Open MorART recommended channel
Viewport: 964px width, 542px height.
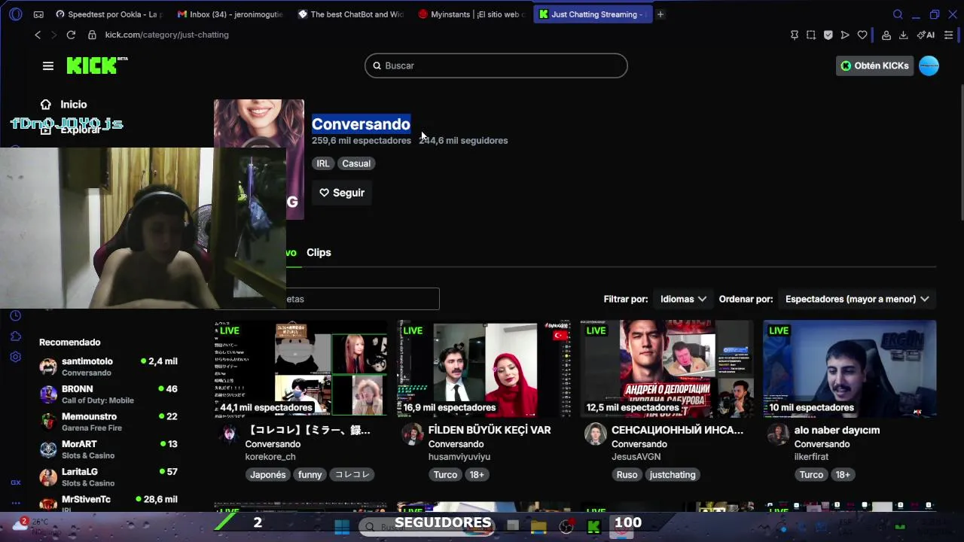click(108, 449)
